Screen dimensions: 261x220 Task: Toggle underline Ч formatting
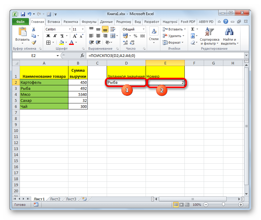[x=62, y=36]
